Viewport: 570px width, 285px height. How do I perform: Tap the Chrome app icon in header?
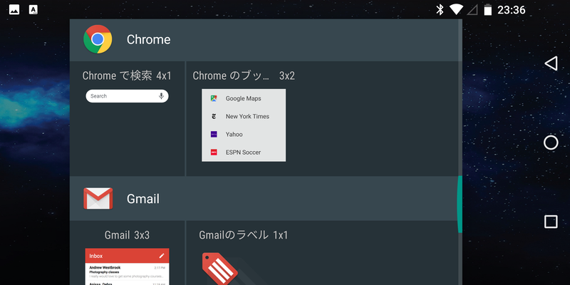98,39
